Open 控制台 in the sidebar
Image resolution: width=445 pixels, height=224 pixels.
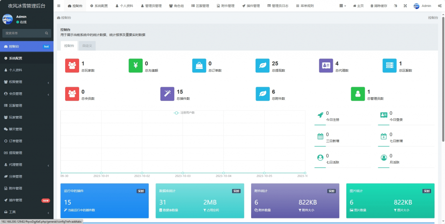pyautogui.click(x=27, y=46)
